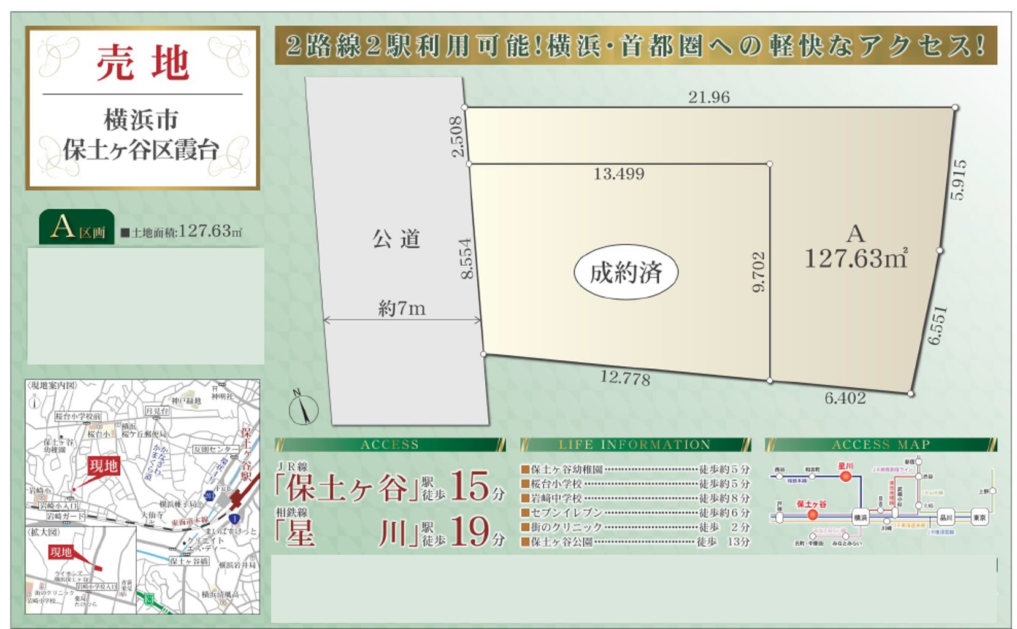Click the red 星川 station dot on access map
1017x629 pixels.
point(845,476)
